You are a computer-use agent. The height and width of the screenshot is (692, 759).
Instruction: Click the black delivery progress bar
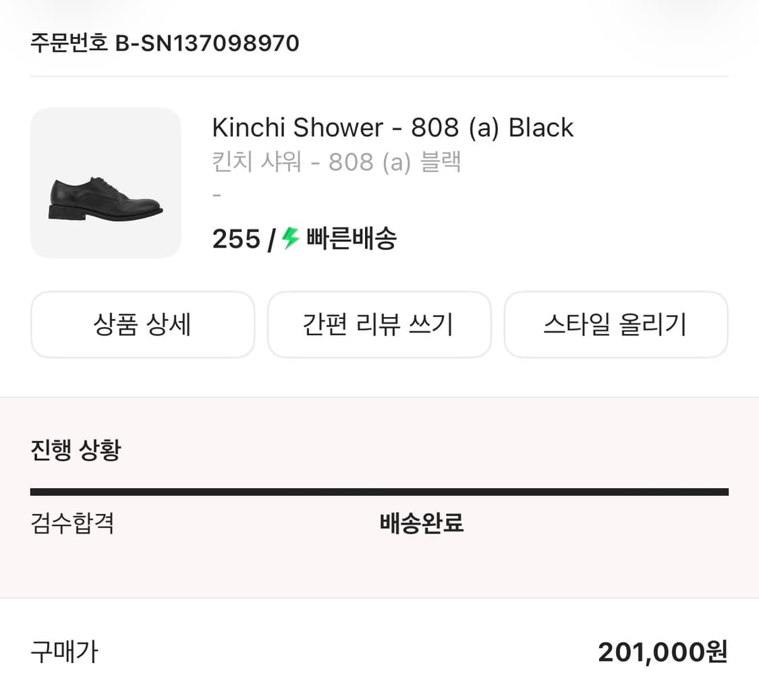[x=379, y=492]
